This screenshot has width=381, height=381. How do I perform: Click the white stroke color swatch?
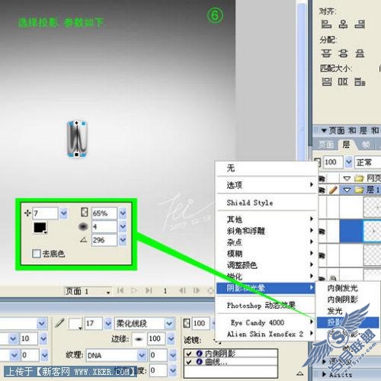coord(75,324)
